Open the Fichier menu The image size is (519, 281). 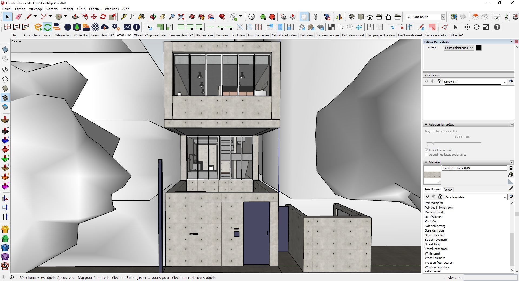pos(7,9)
